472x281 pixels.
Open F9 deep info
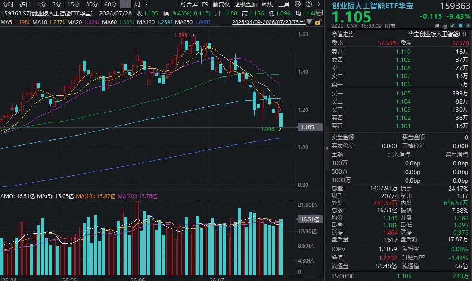pos(205,4)
